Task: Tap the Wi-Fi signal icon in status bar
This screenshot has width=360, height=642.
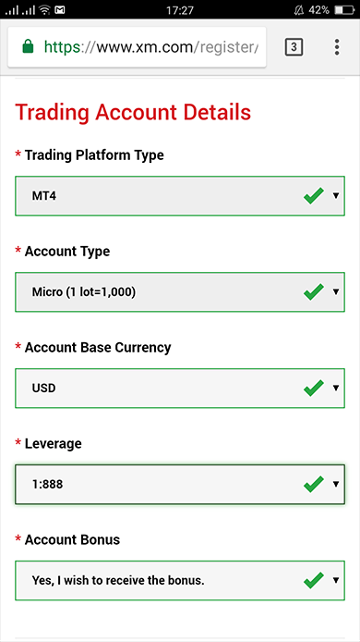Action: [x=45, y=10]
